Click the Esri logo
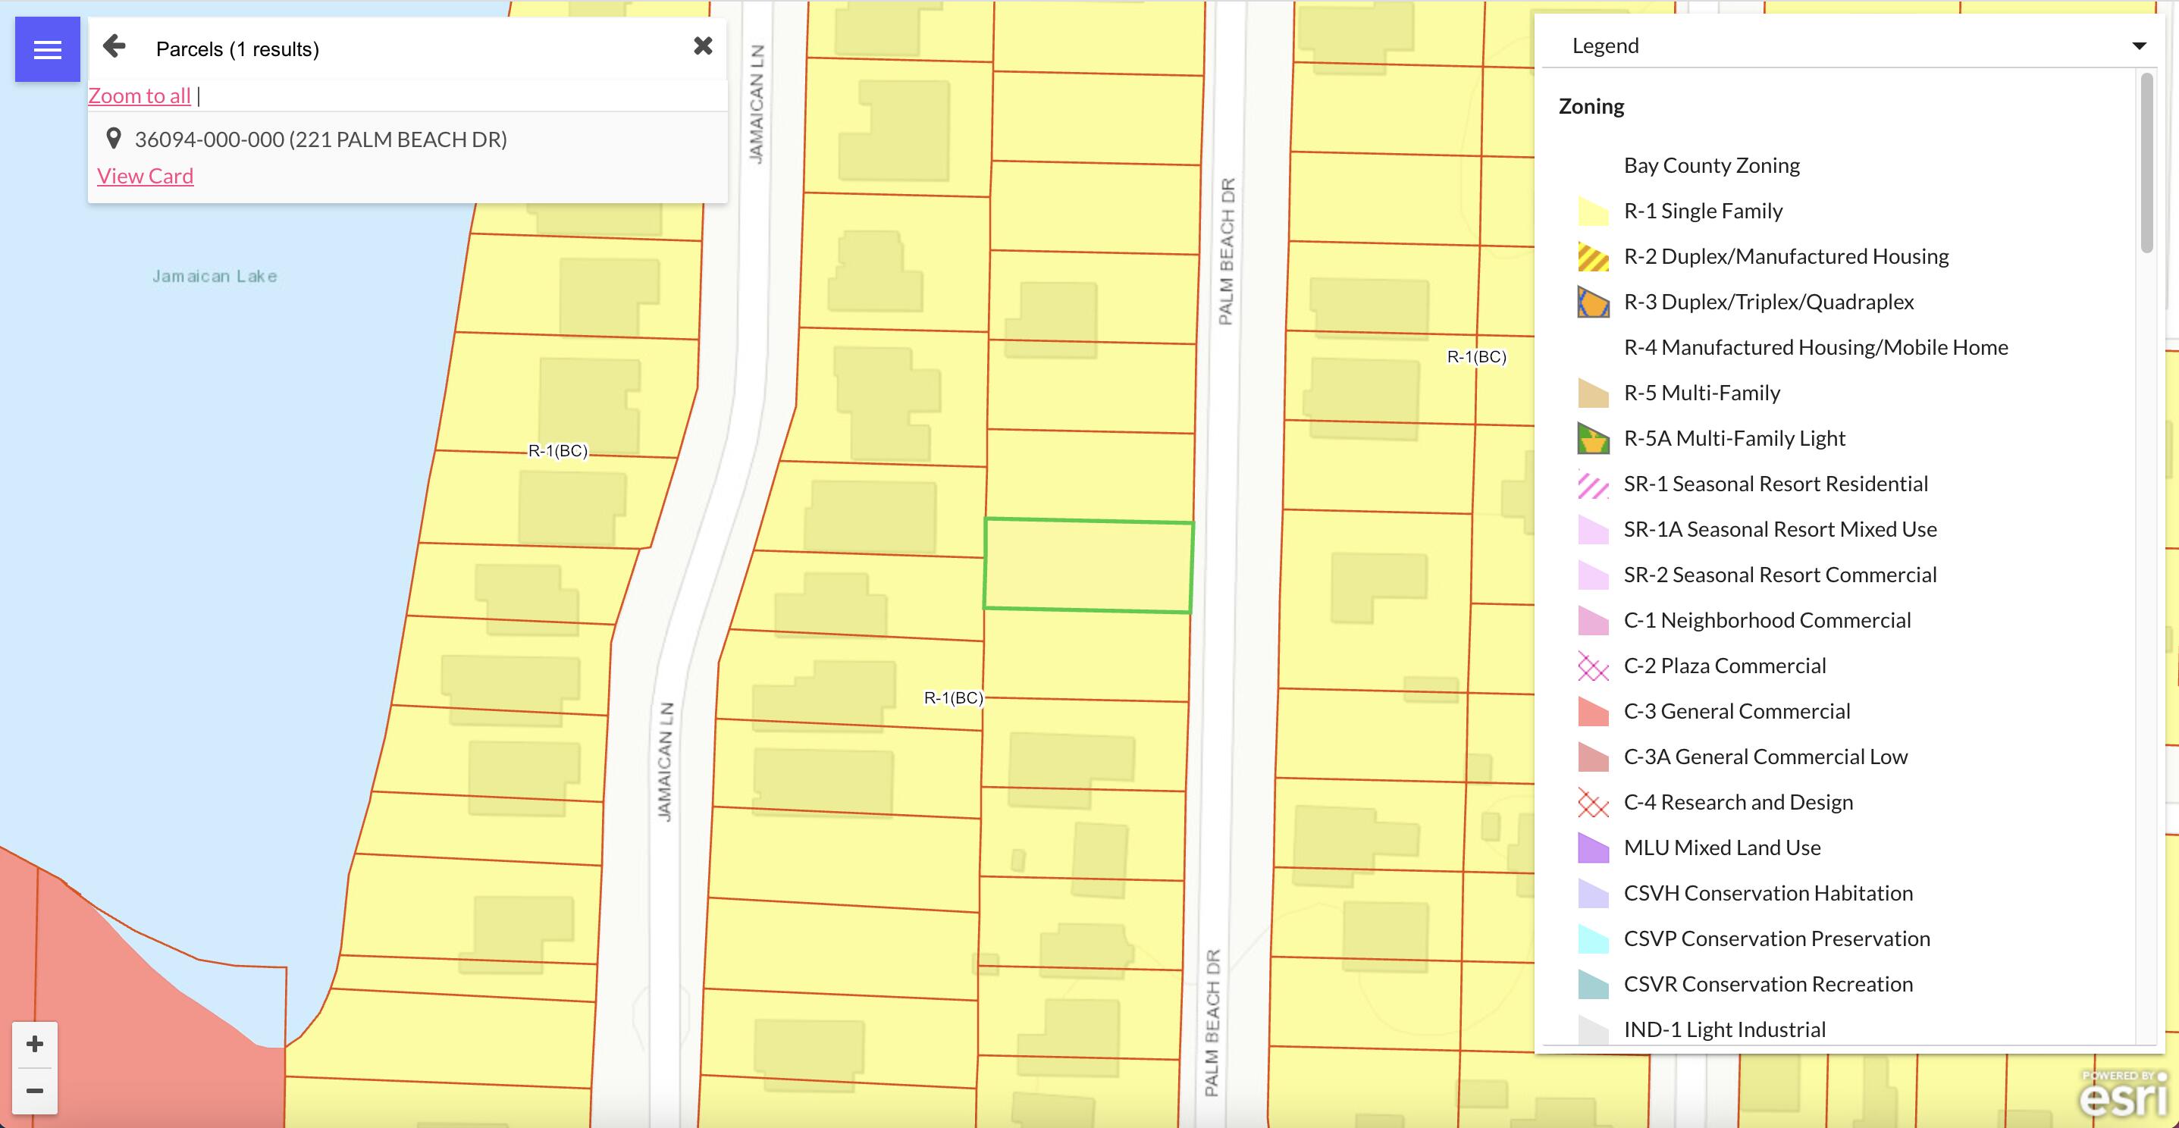The height and width of the screenshot is (1128, 2179). [x=2122, y=1094]
